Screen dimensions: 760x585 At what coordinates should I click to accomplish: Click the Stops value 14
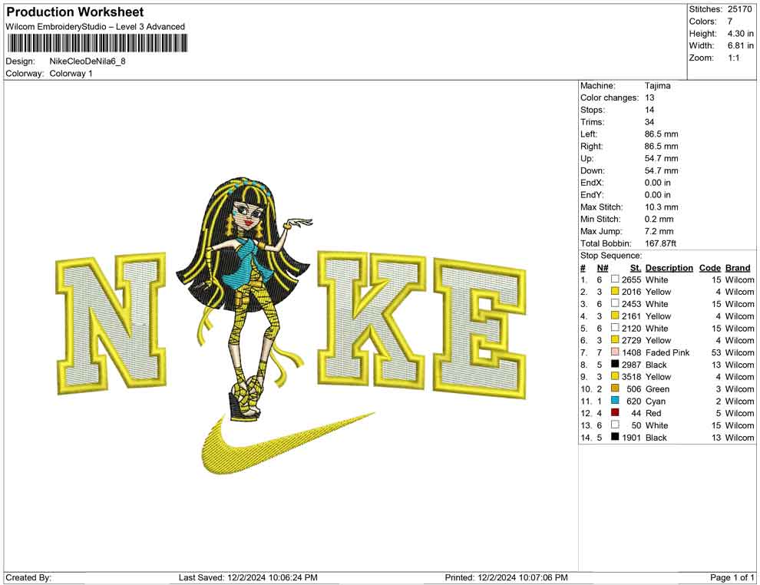coord(649,110)
